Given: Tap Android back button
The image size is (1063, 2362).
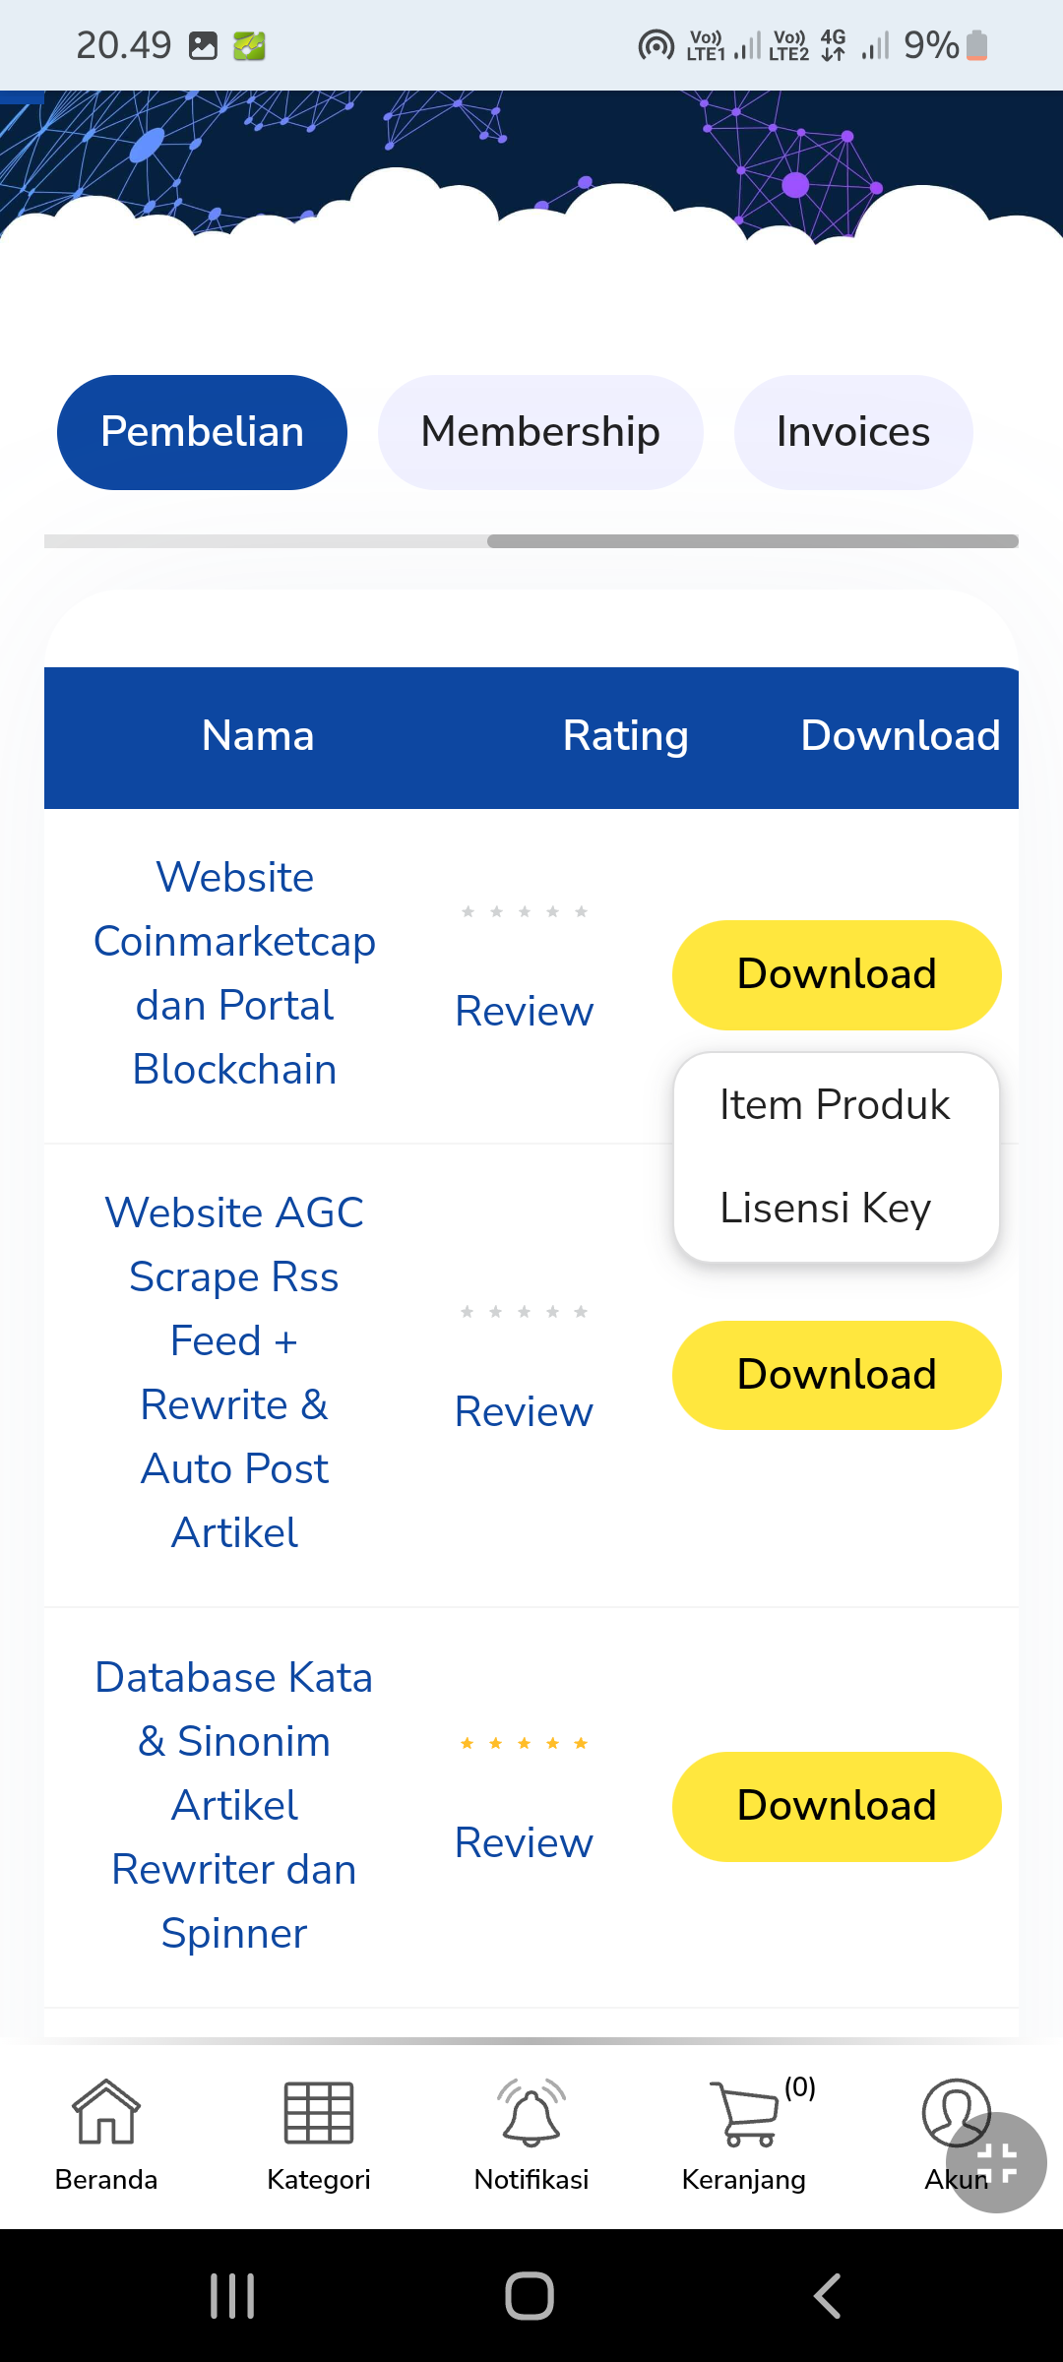Looking at the screenshot, I should coord(828,2296).
